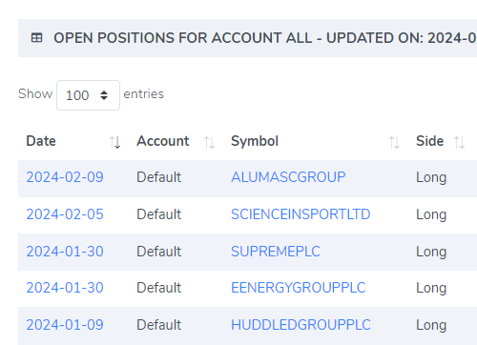Open the SCIENCEINSPORTLTD symbol link
The height and width of the screenshot is (345, 477).
click(x=301, y=214)
